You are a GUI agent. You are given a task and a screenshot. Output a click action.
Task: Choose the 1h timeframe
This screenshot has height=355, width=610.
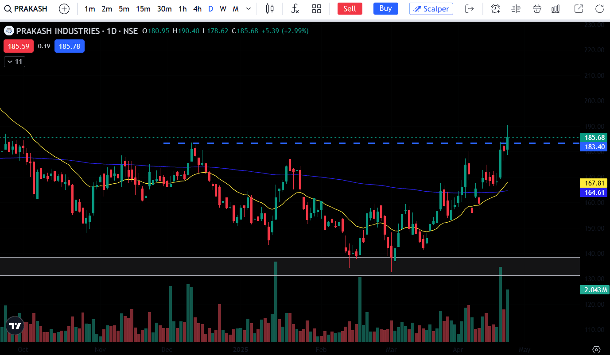click(183, 9)
